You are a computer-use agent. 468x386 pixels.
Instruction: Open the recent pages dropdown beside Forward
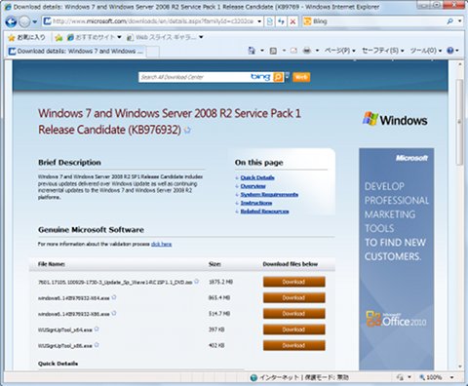pyautogui.click(x=35, y=21)
